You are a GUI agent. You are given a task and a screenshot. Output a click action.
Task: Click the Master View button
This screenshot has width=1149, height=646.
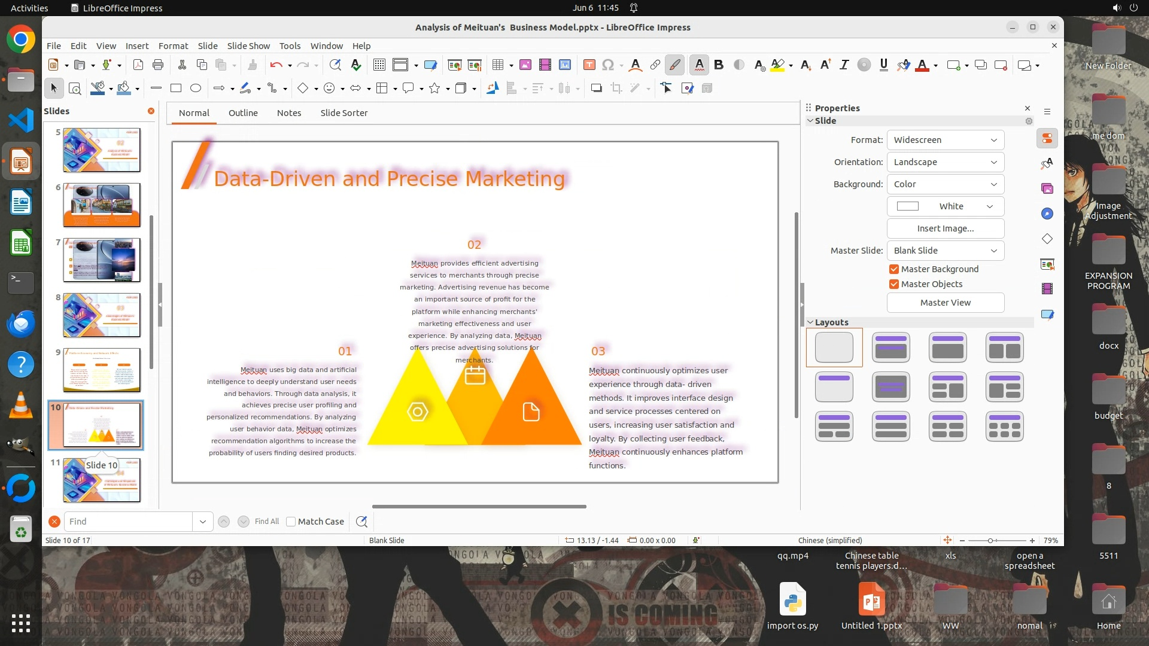point(945,303)
